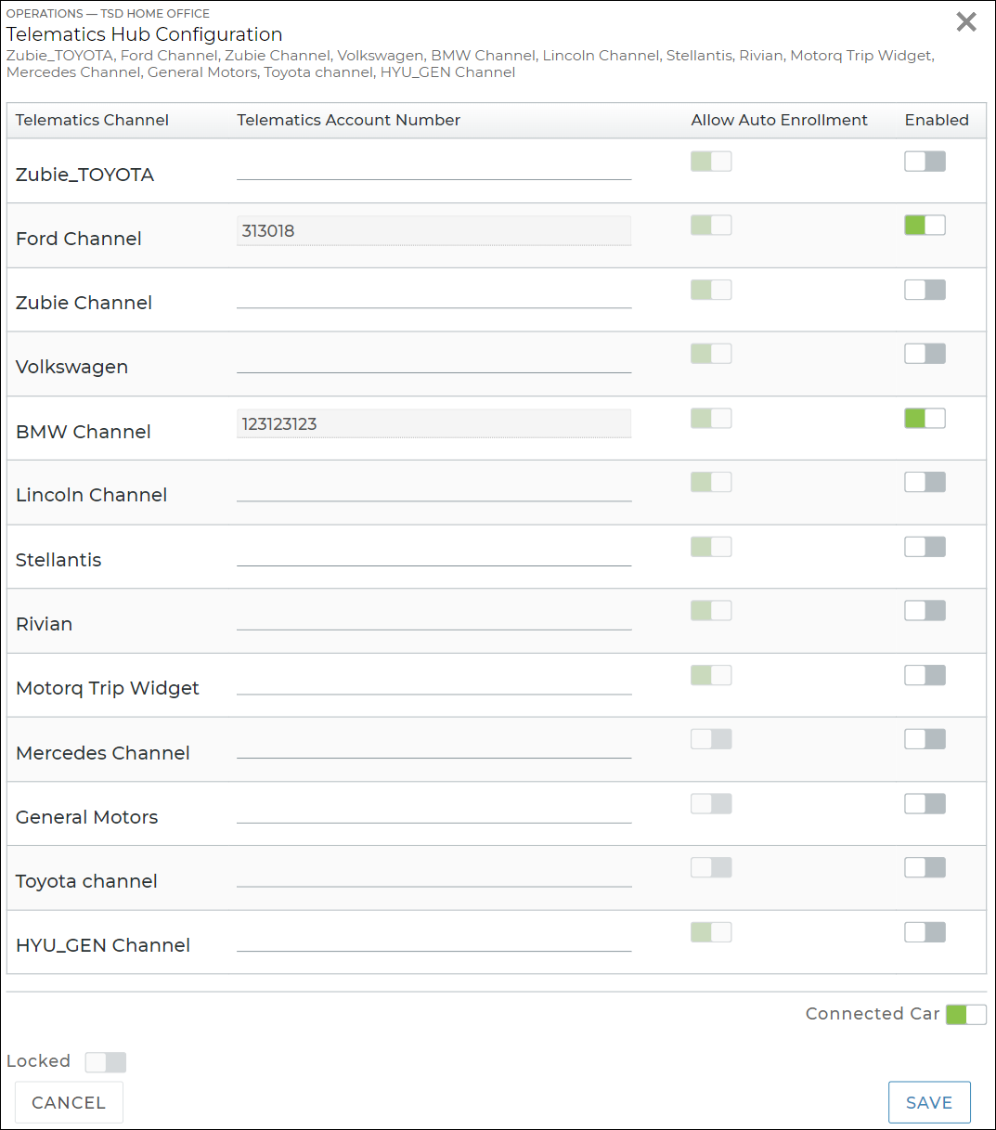This screenshot has width=996, height=1130.
Task: Toggle Allow Auto Enrollment for Lincoln Channel
Action: [711, 482]
